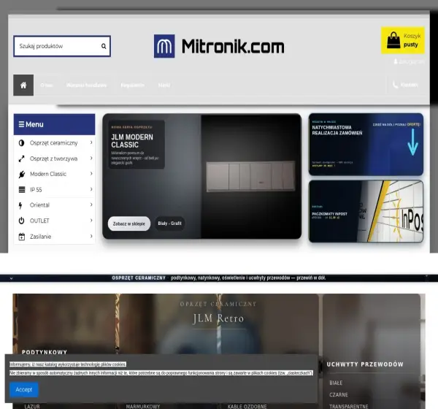
Task: Expand Osprzęt z tworzywa submenu arrow
Action: tap(91, 158)
